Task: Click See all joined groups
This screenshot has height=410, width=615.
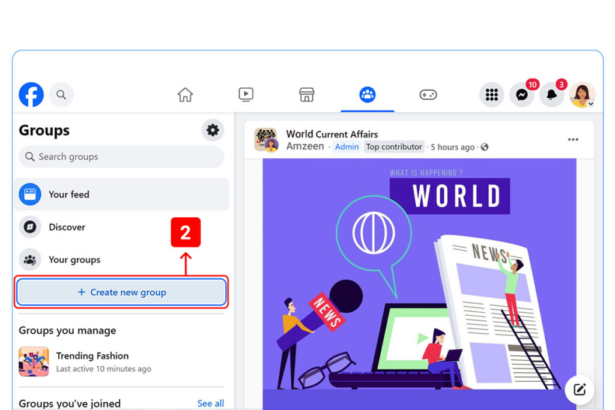Action: 211,403
